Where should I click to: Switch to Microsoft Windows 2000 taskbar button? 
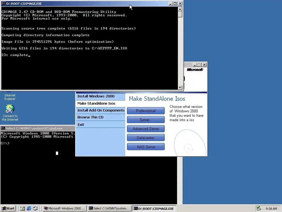tap(64, 208)
